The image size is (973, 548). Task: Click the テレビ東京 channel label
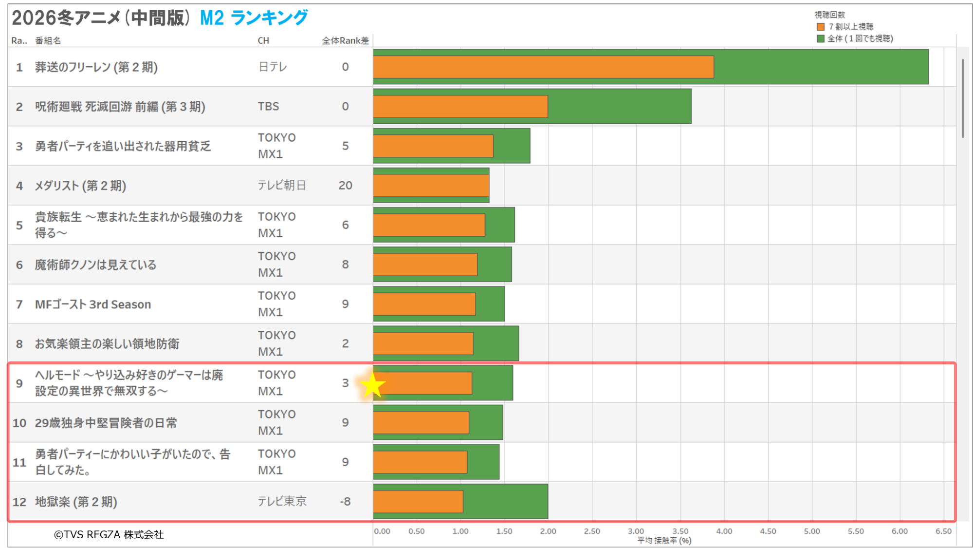coord(282,501)
